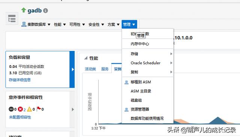
Task: Open the 性能 menu in the menu bar
Action: (x=60, y=24)
